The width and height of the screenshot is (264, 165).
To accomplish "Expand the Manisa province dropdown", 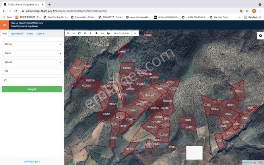I will pos(32,43).
